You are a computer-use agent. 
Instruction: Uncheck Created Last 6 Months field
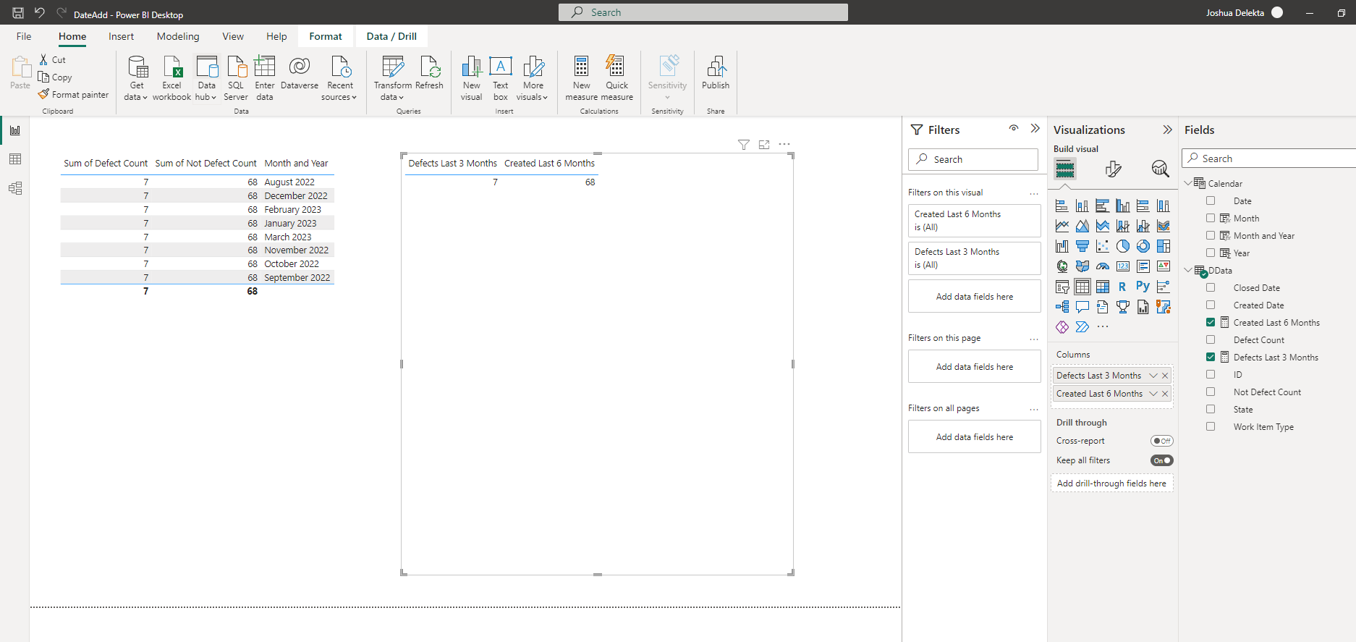[x=1211, y=323]
